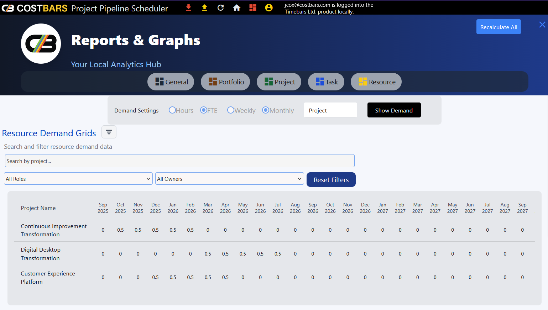
Task: Click the refresh icon in top bar
Action: coord(221,7)
